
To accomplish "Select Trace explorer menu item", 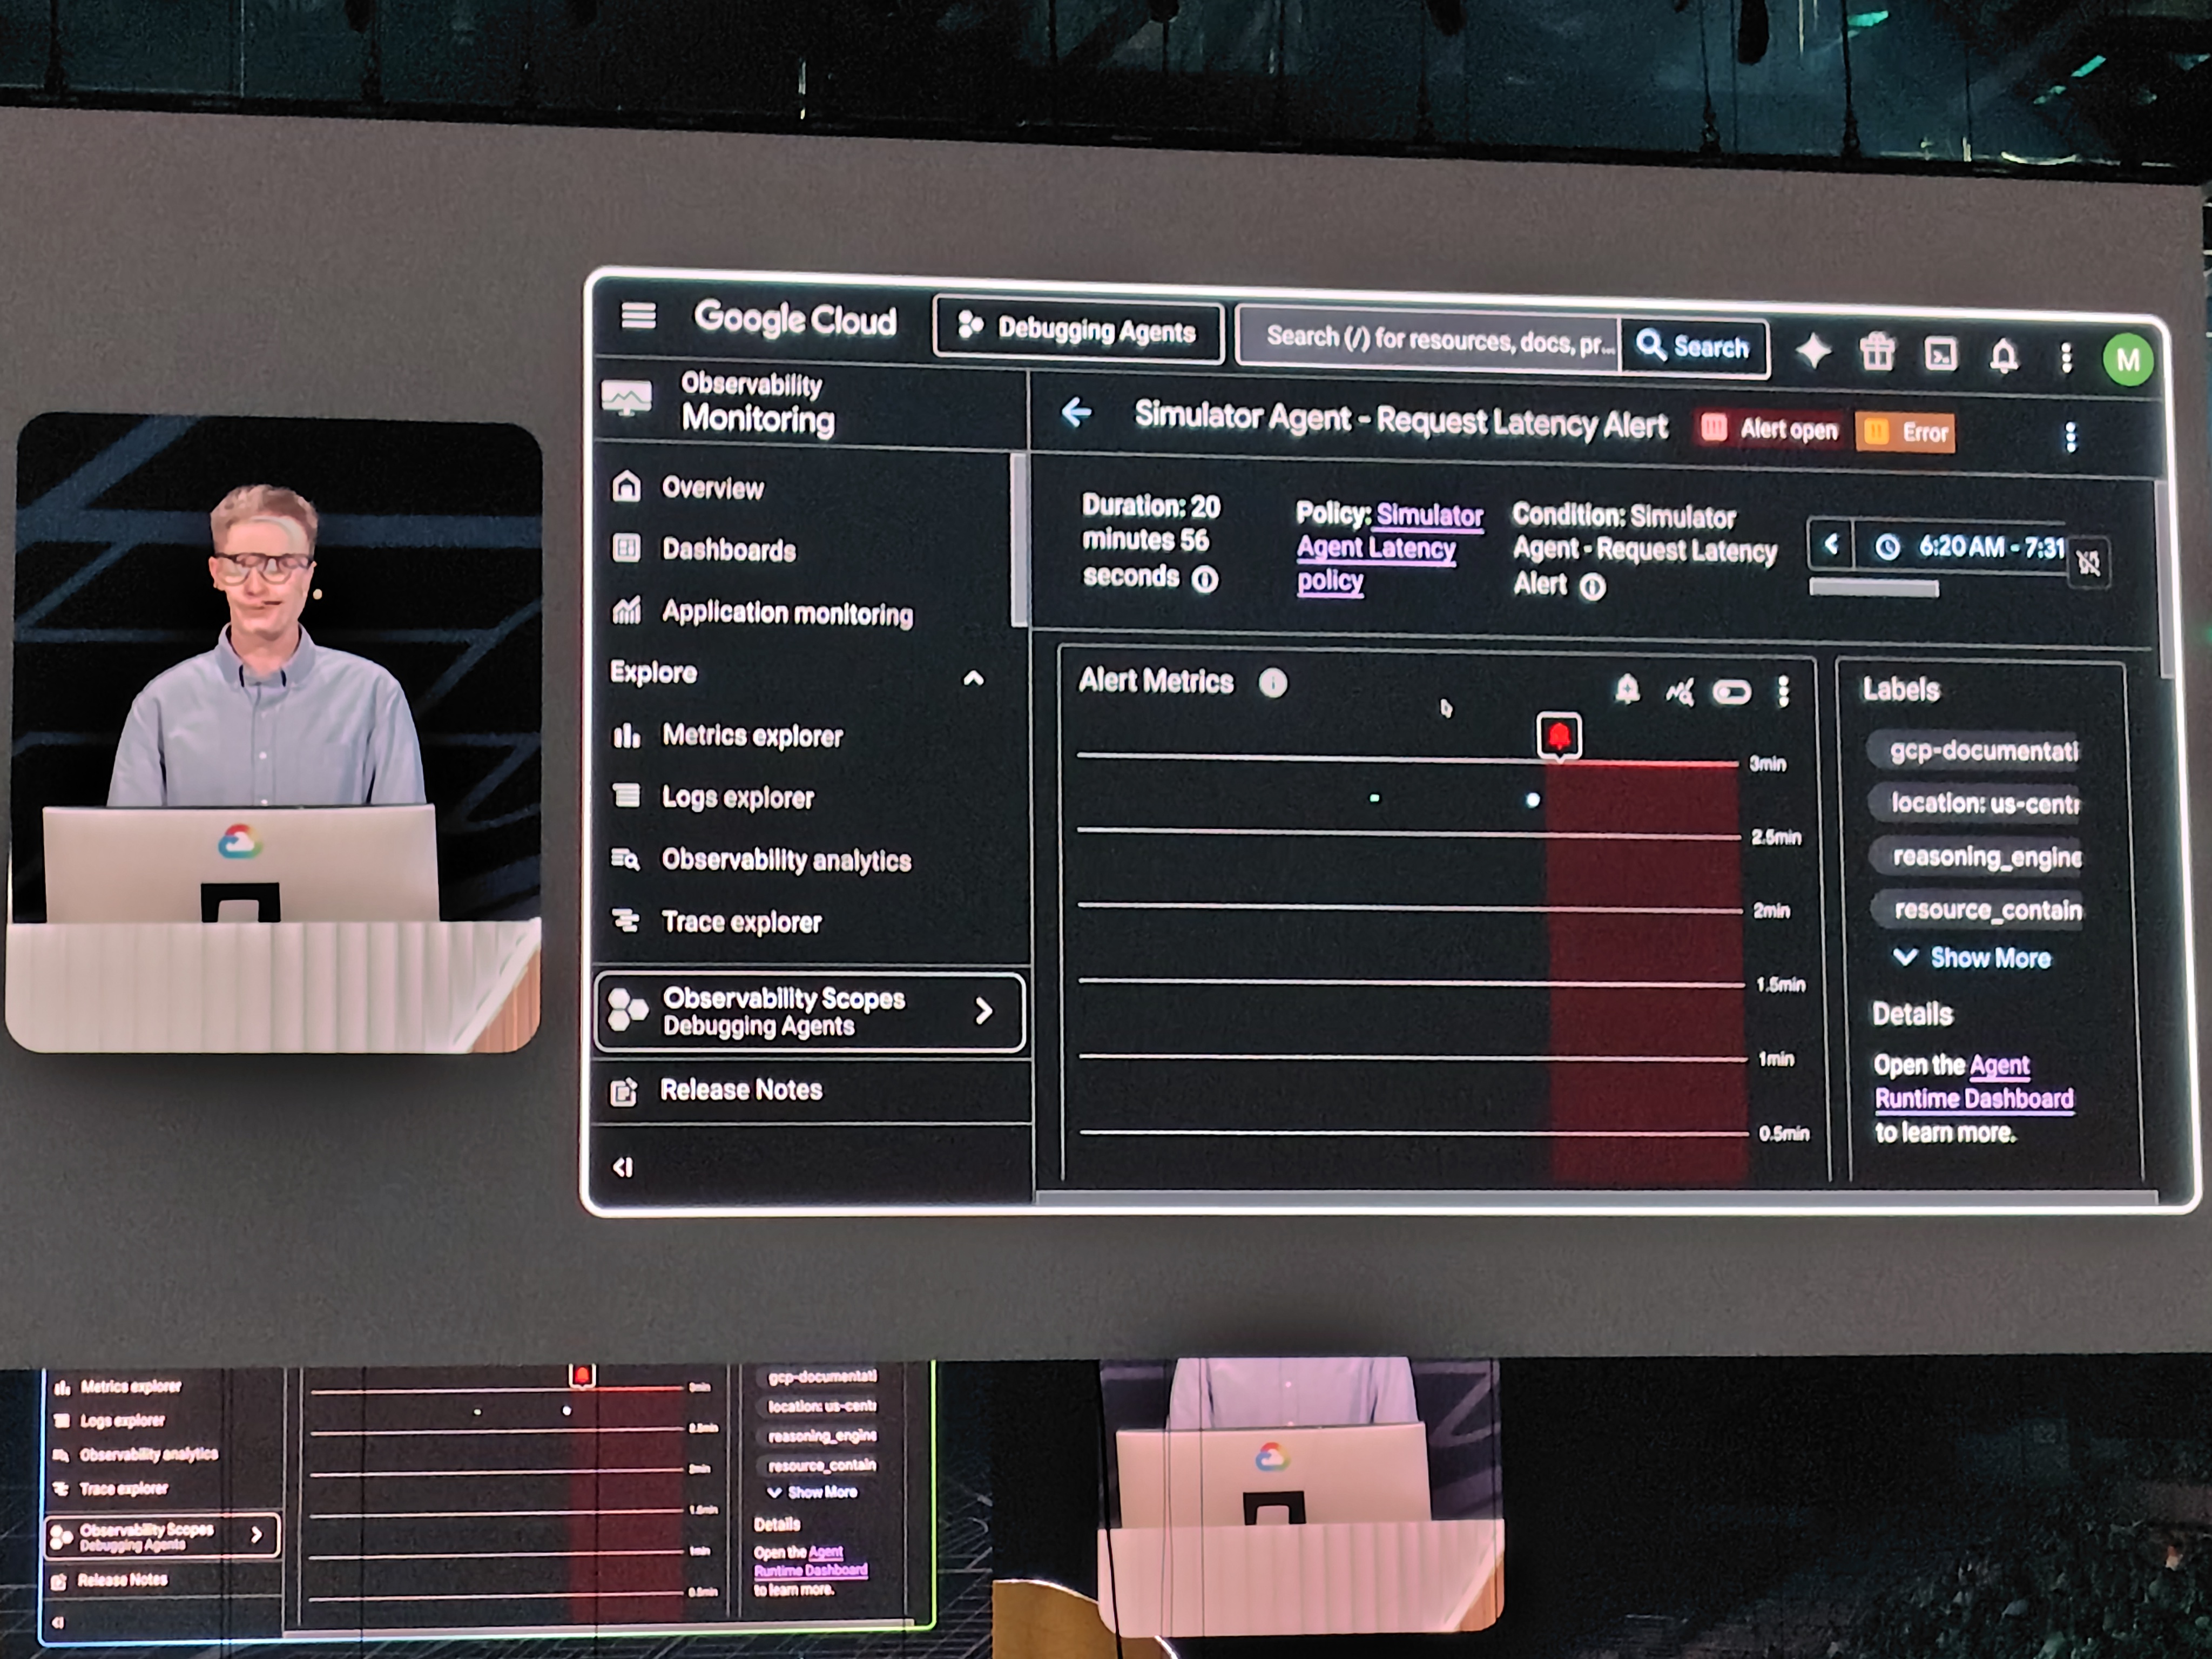I will pyautogui.click(x=741, y=922).
